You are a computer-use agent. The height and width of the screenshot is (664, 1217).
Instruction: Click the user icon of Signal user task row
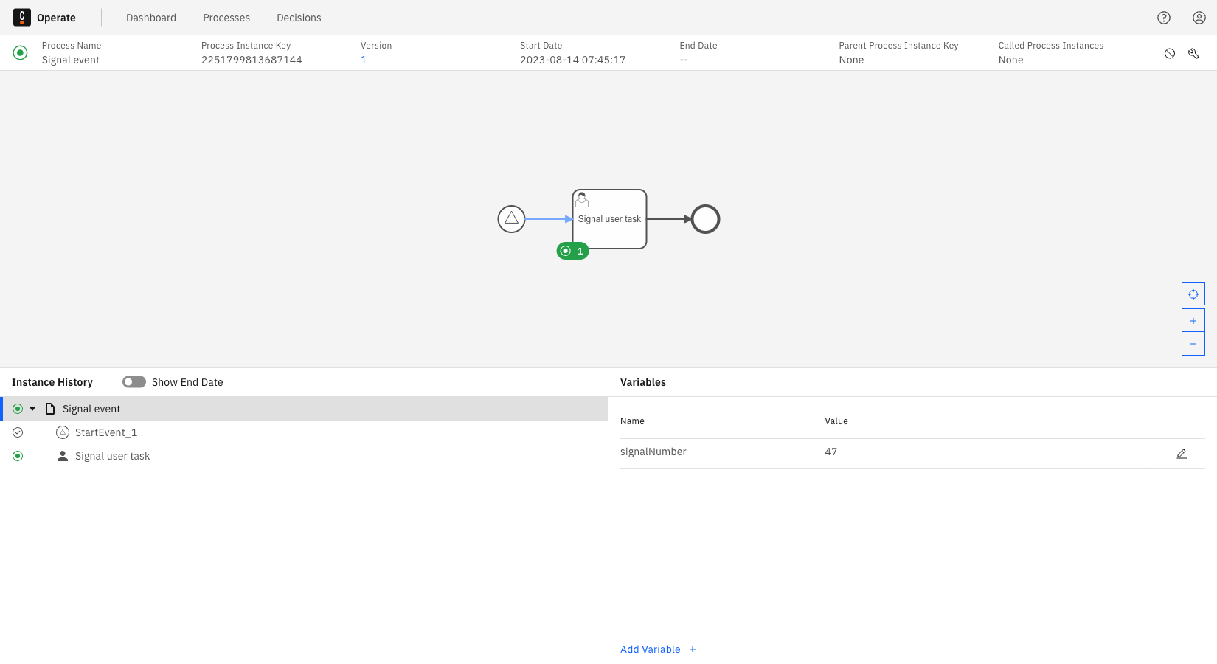point(63,456)
